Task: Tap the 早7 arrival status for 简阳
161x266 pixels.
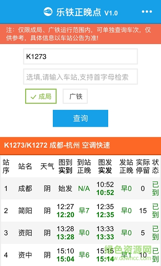Action: coord(84,211)
